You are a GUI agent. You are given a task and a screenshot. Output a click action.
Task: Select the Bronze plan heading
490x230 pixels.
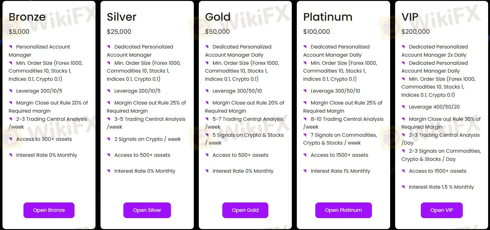point(27,17)
